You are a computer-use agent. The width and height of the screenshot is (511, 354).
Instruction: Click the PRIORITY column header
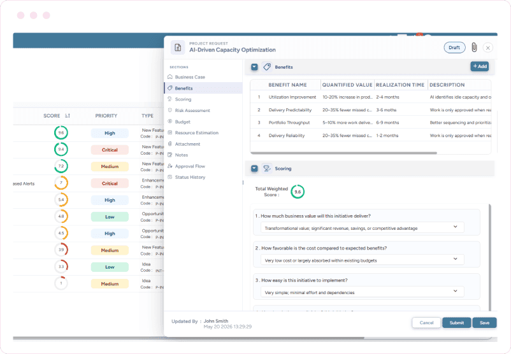tap(106, 116)
